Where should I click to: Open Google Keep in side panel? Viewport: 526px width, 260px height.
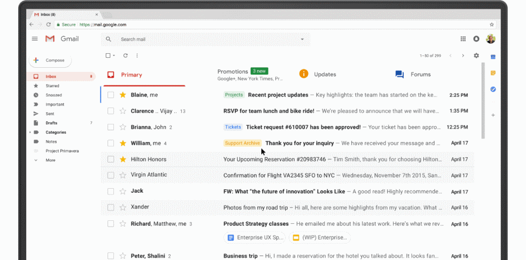[493, 73]
